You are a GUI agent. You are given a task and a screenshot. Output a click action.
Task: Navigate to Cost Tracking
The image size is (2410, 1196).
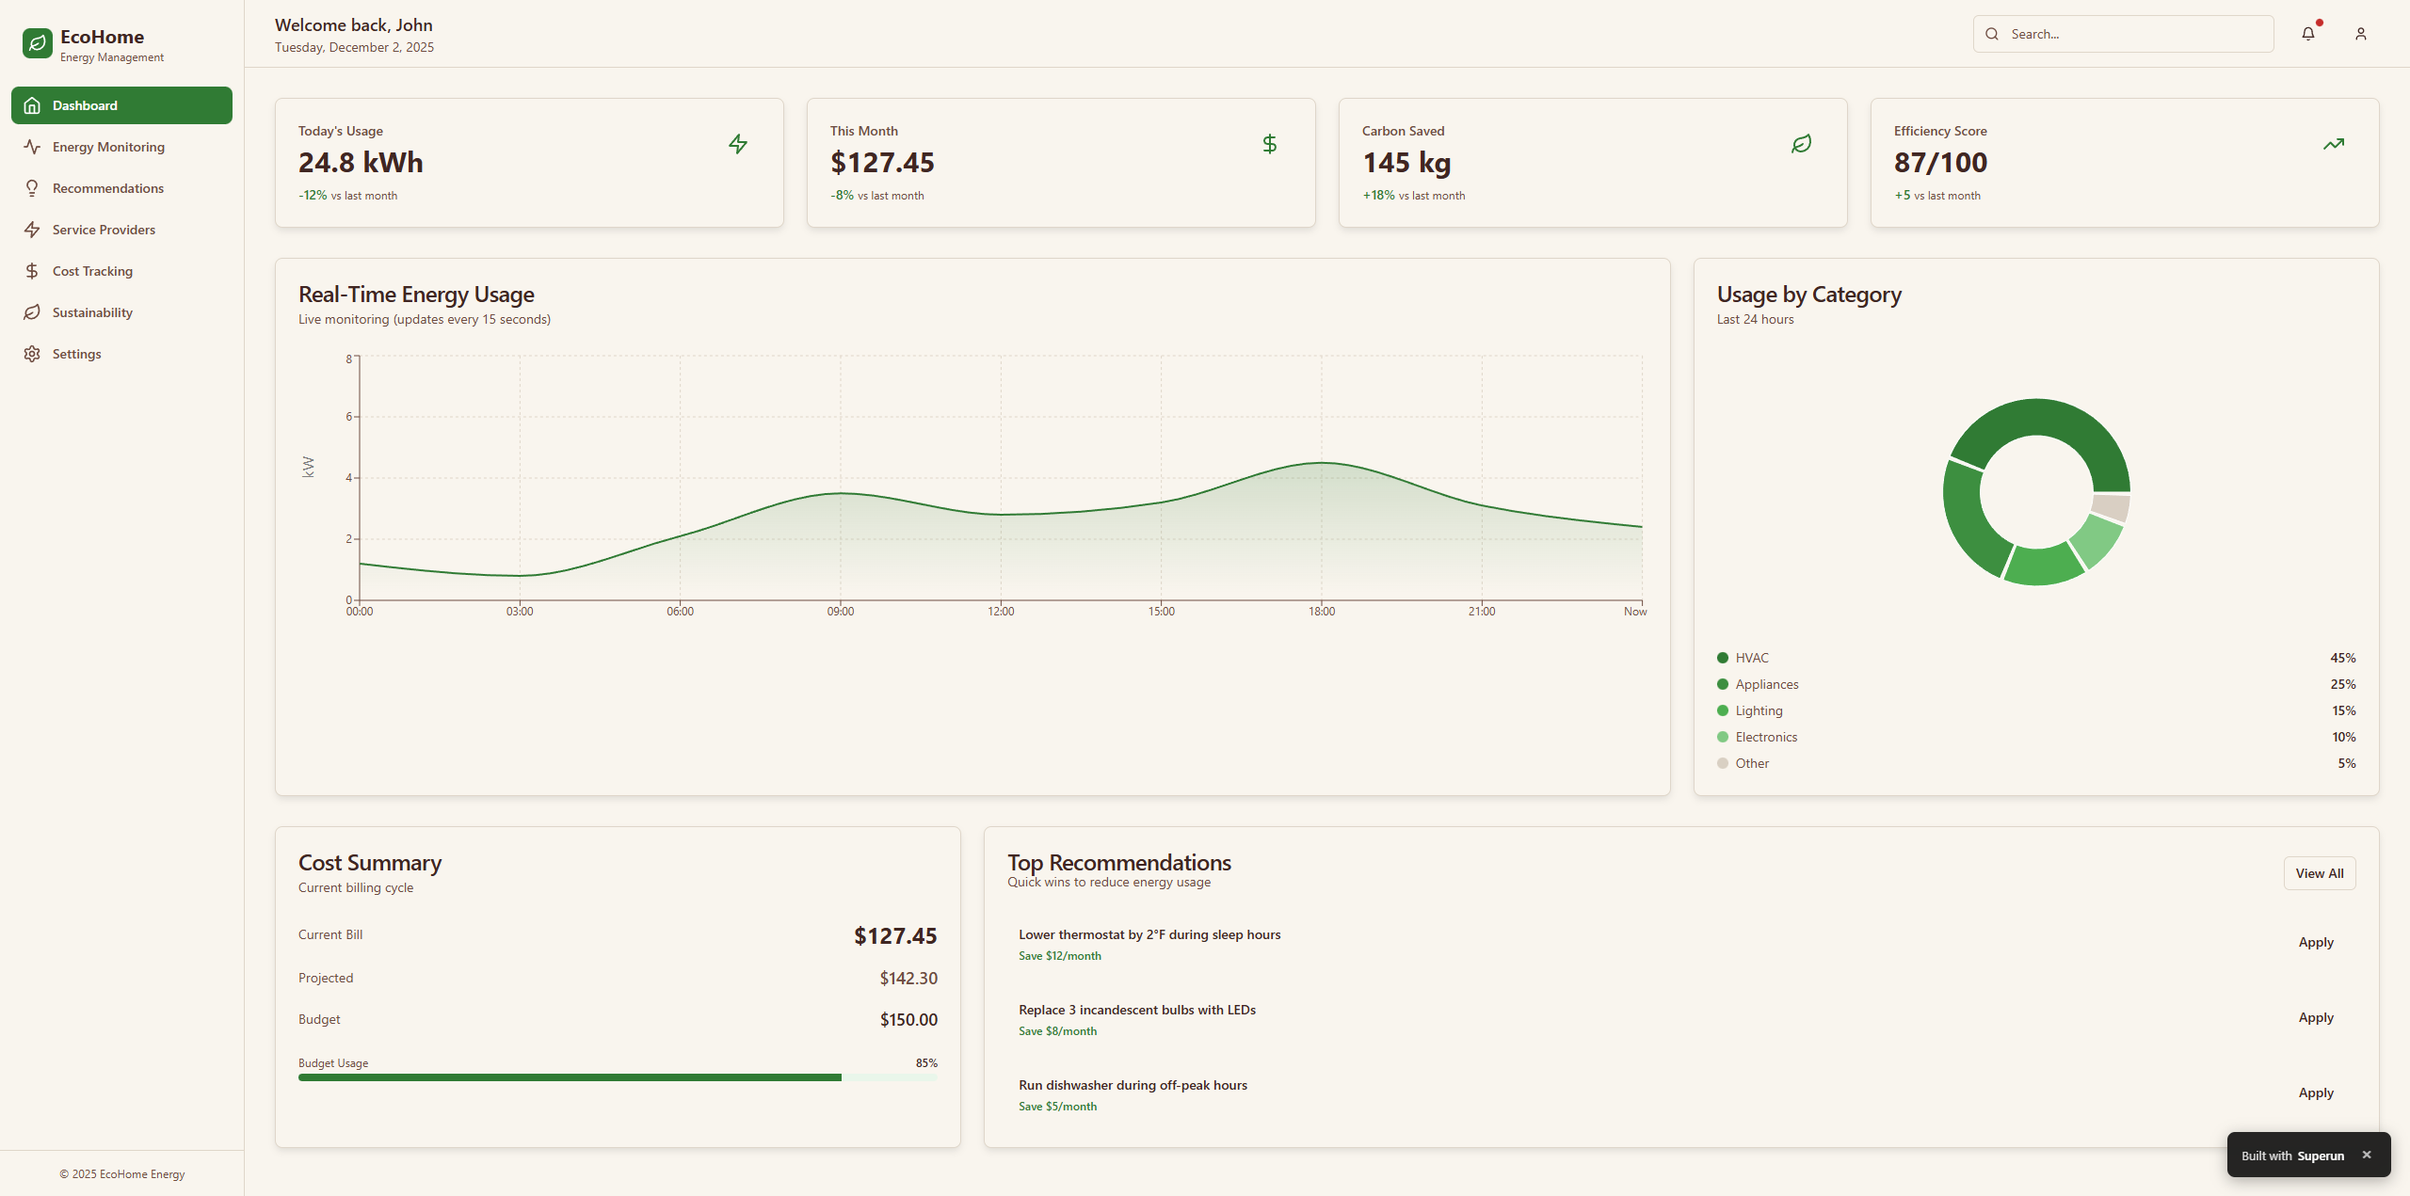[92, 271]
